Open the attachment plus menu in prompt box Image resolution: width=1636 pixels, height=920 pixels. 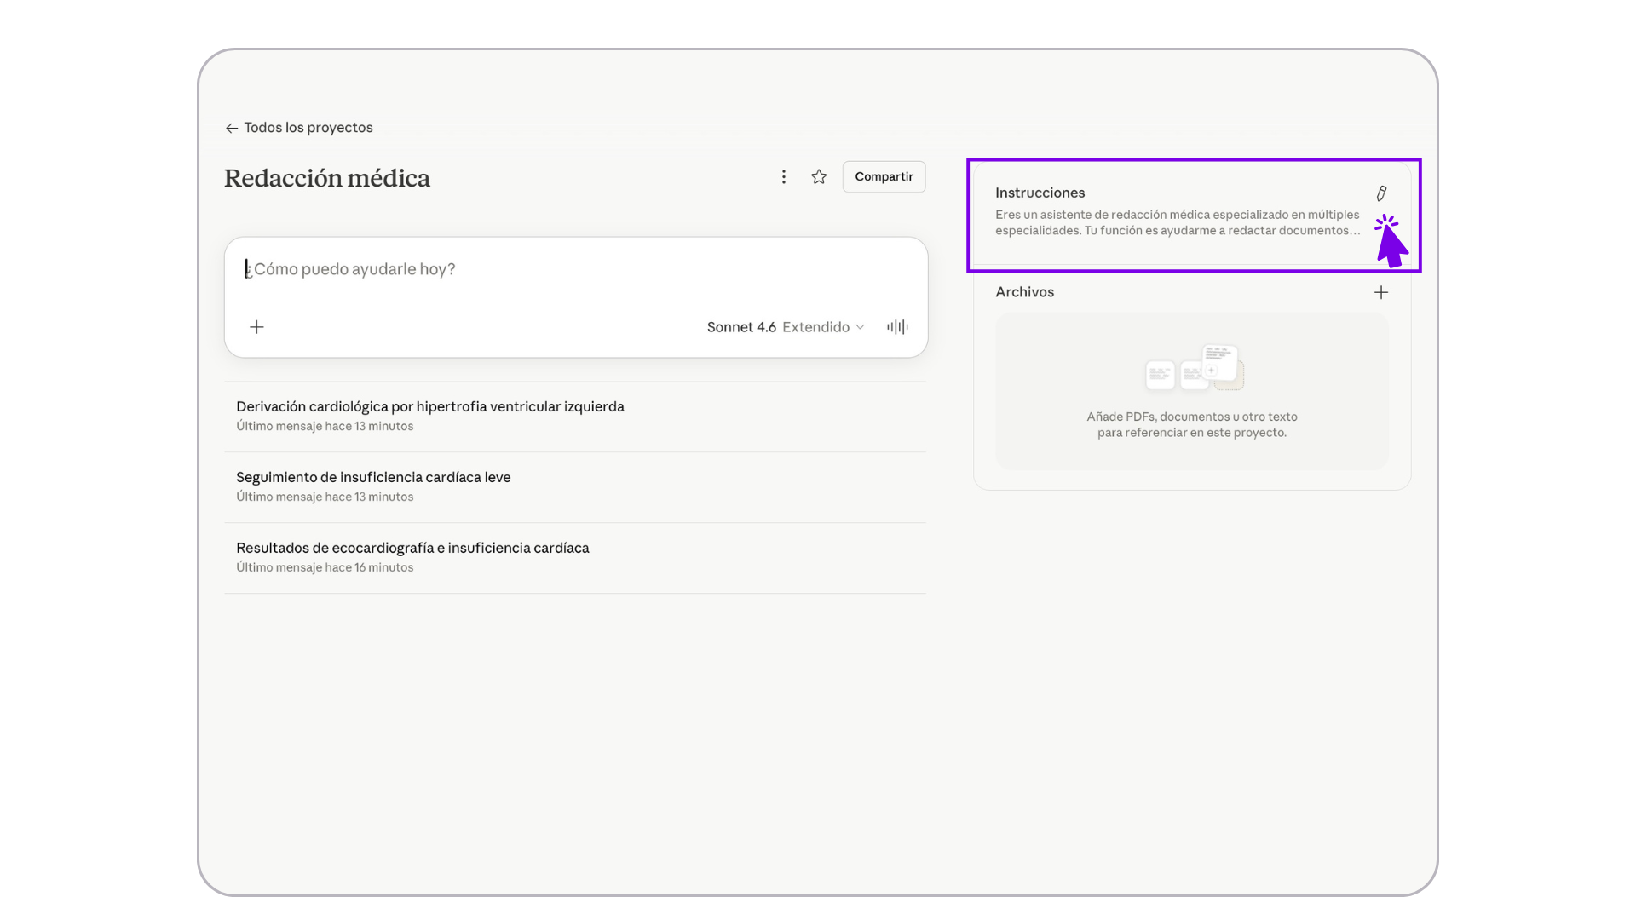click(256, 327)
